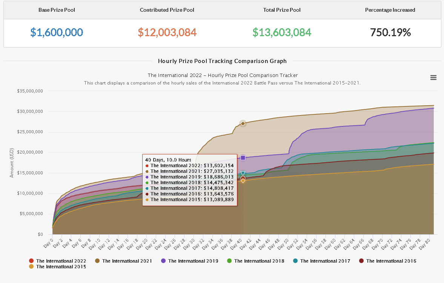Click tooltip row International 2018: $14,475,342

click(x=189, y=182)
